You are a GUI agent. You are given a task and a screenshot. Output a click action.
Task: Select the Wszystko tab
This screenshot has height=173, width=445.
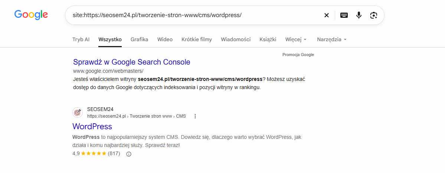pos(110,39)
